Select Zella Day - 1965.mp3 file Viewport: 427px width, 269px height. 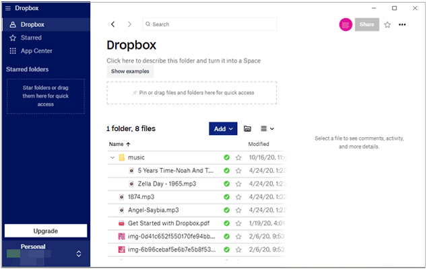coord(196,184)
